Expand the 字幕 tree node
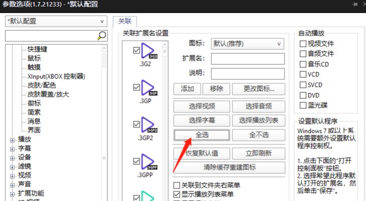This screenshot has width=366, height=201. point(13,148)
